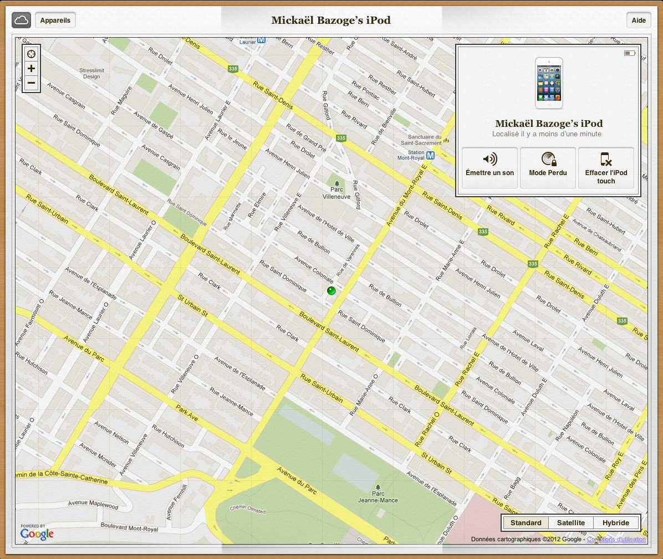
Task: Check the battery level indicator icon
Action: (x=630, y=53)
